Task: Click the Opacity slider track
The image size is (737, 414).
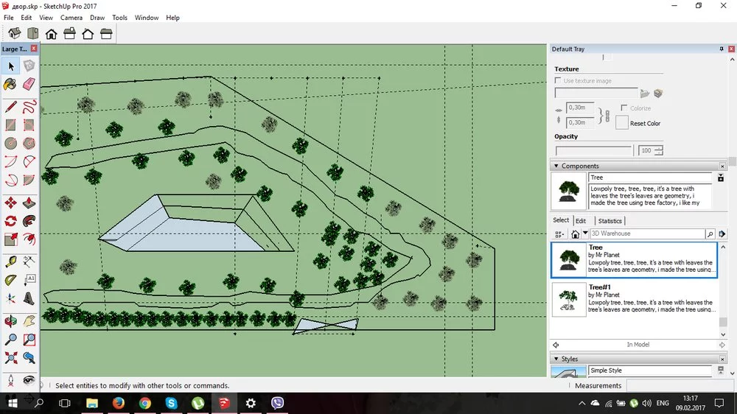Action: point(593,150)
